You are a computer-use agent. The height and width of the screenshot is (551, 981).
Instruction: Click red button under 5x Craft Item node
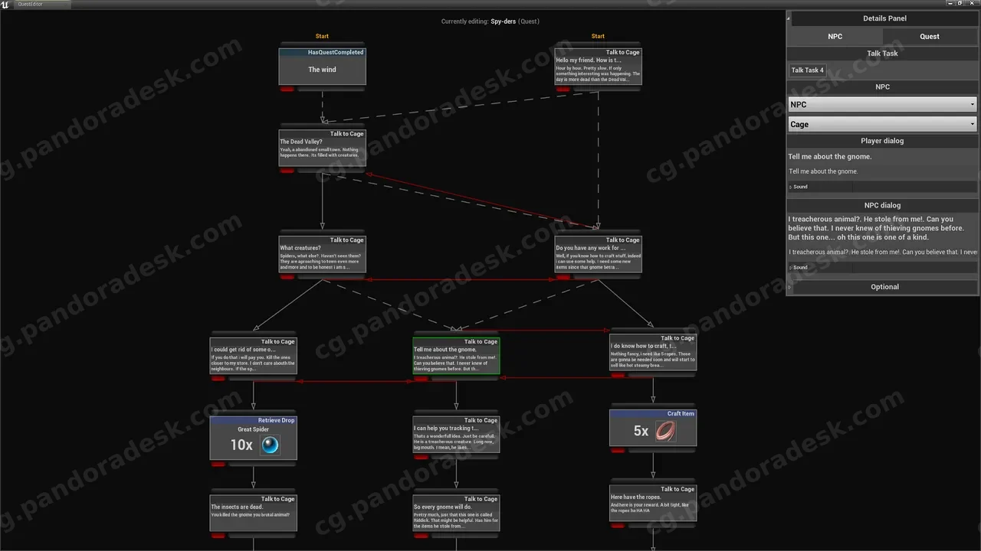[618, 450]
